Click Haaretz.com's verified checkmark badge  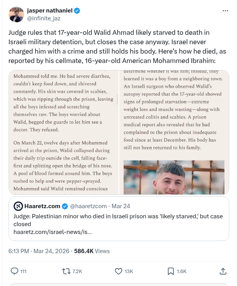(66, 206)
